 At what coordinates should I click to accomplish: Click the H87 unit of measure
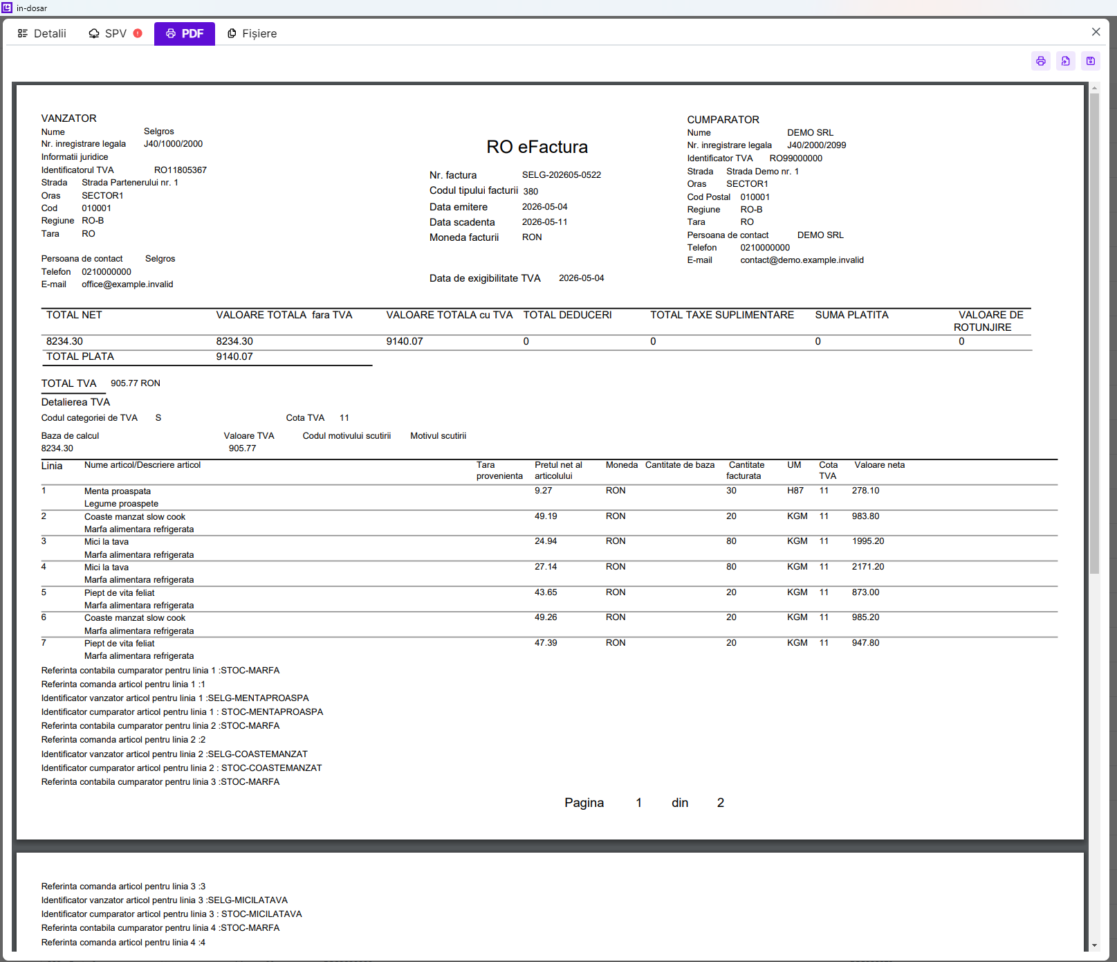pyautogui.click(x=795, y=491)
